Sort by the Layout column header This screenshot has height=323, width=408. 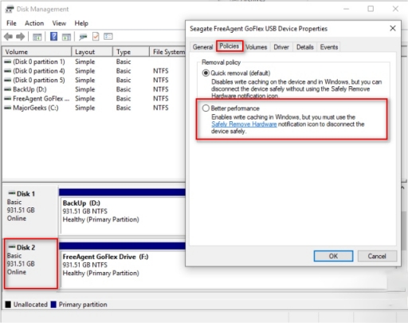tap(92, 52)
